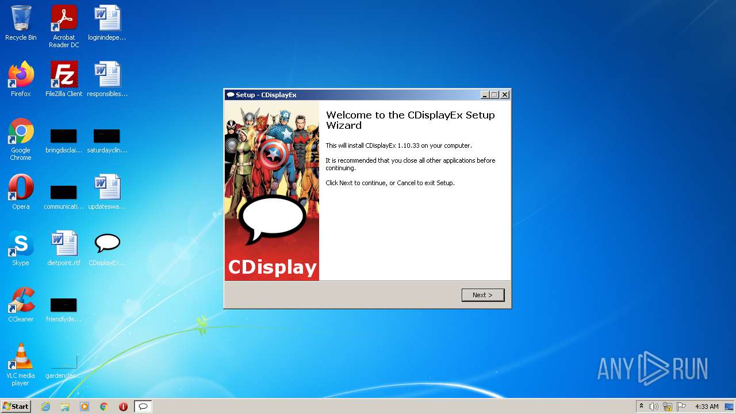Launch Internet Explorer from the taskbar
The height and width of the screenshot is (414, 736).
pos(45,407)
